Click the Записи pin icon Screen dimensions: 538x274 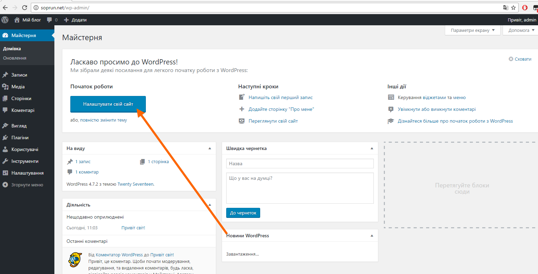[x=5, y=75]
